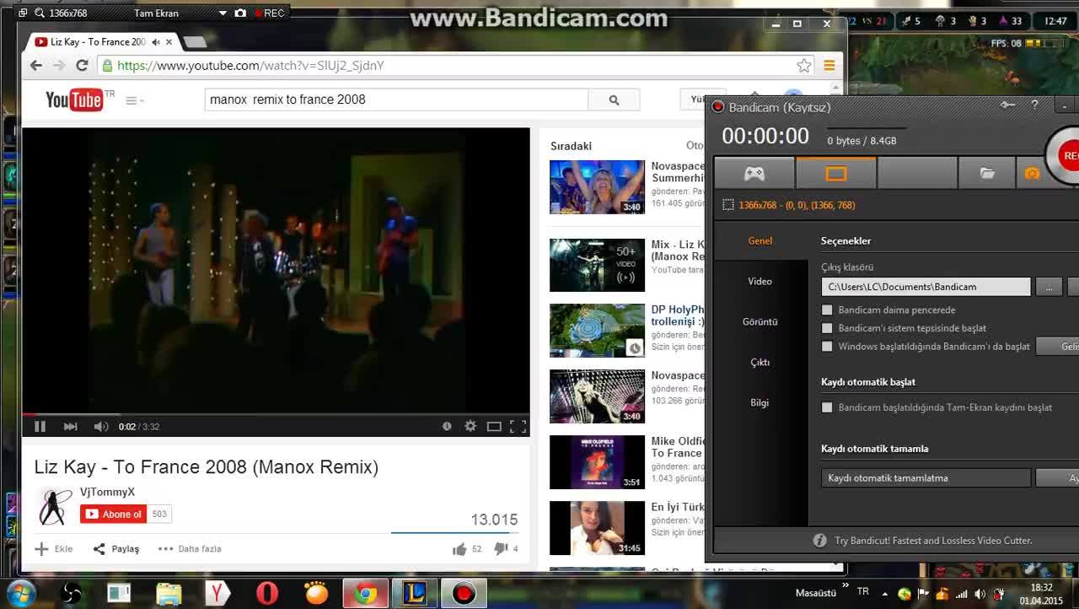Subscribe with the Abone ol button
The image size is (1079, 609).
point(114,515)
